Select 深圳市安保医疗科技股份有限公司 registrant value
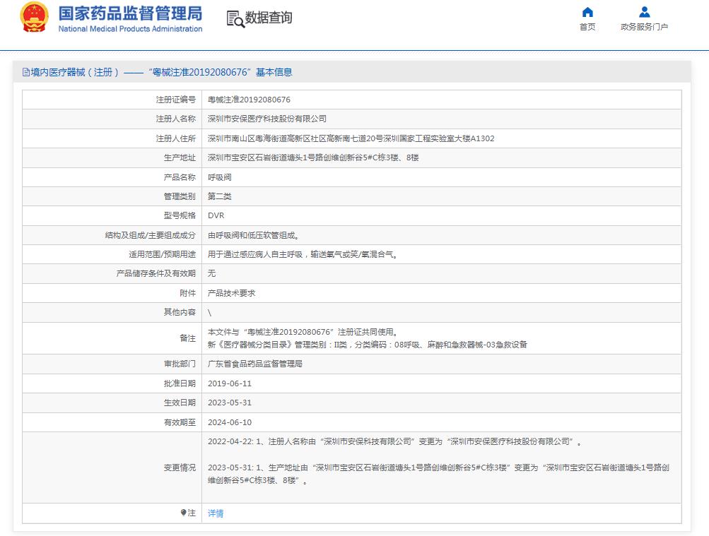This screenshot has height=536, width=709. point(267,119)
